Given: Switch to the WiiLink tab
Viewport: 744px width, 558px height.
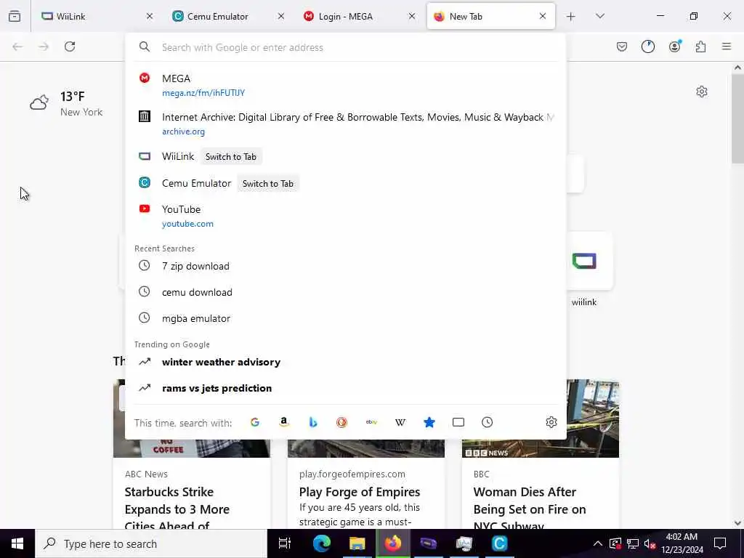Looking at the screenshot, I should (97, 16).
